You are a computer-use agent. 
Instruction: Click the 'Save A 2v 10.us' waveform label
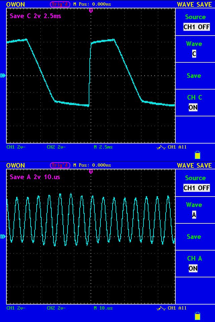tap(35, 177)
